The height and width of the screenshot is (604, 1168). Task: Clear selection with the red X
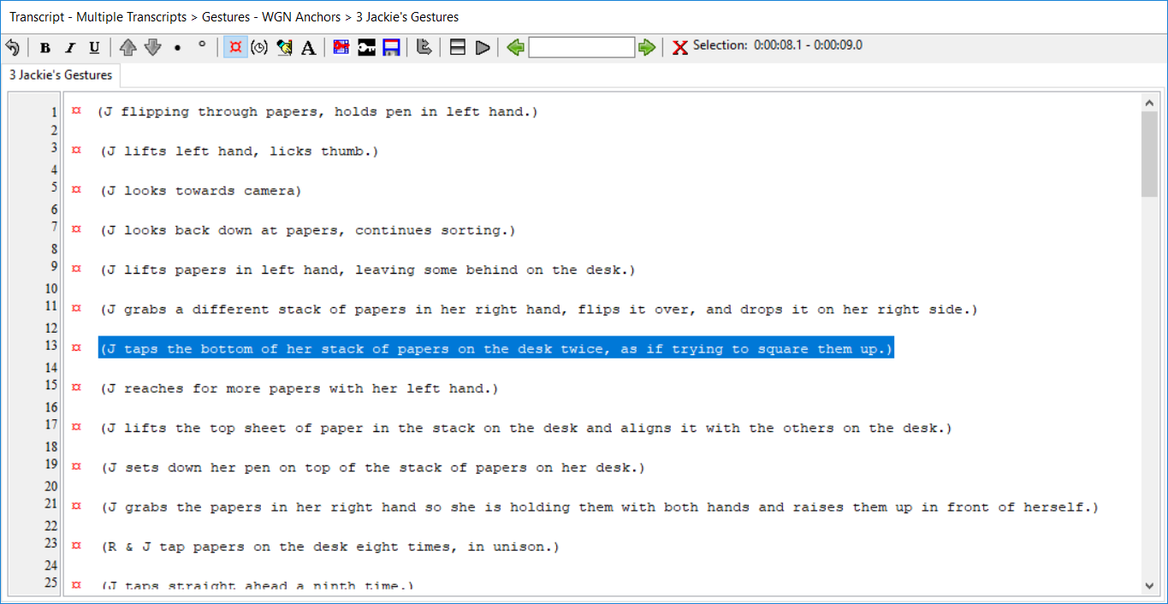679,48
